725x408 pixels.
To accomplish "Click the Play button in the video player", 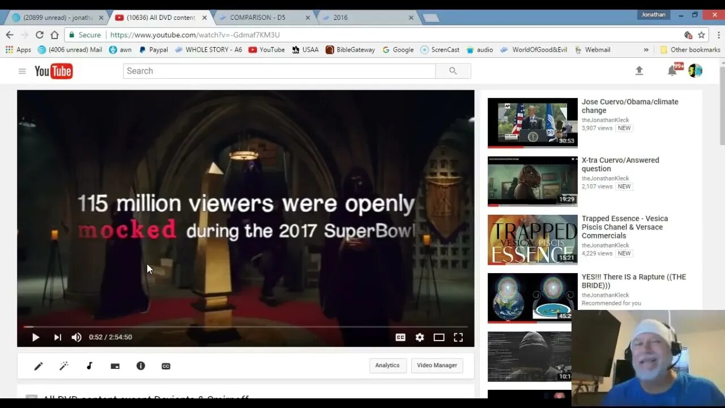I will [35, 337].
